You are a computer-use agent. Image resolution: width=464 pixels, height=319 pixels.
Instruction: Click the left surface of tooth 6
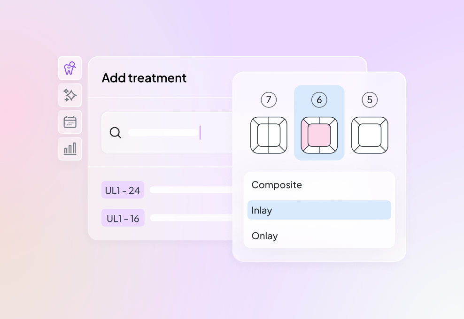coord(304,135)
